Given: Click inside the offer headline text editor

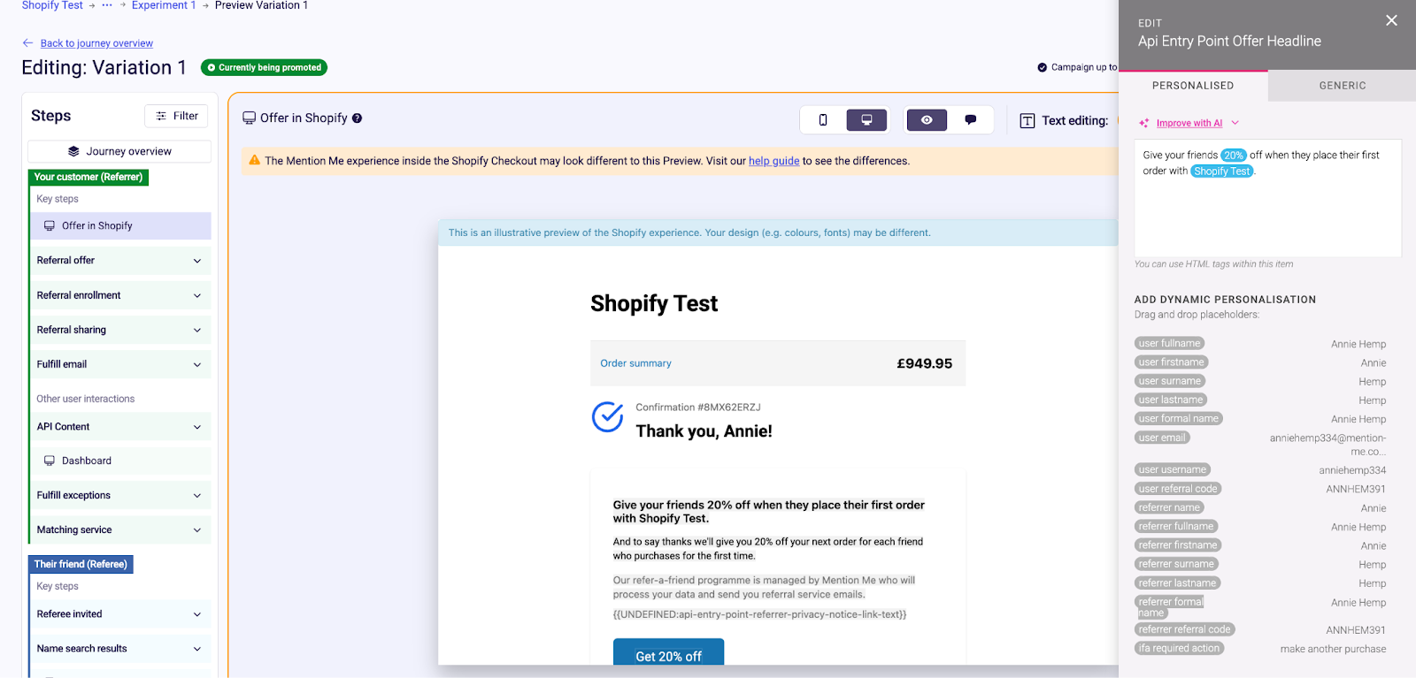Looking at the screenshot, I should 1267,198.
